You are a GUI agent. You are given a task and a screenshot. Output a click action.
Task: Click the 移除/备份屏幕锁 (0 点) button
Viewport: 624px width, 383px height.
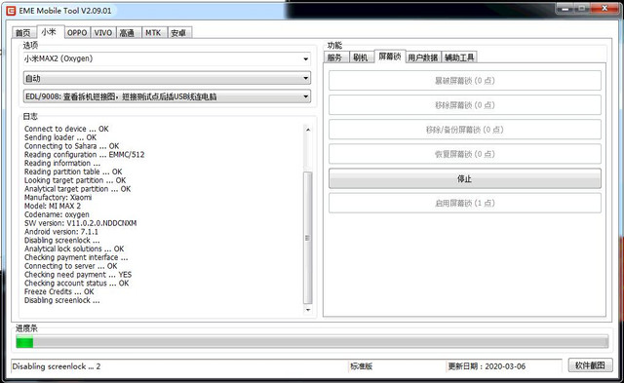465,130
